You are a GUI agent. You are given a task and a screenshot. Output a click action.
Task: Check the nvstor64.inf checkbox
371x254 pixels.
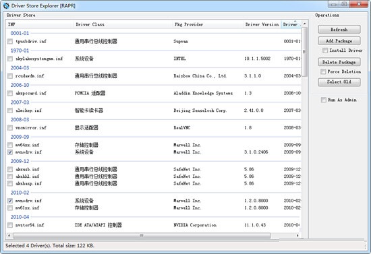(x=10, y=225)
